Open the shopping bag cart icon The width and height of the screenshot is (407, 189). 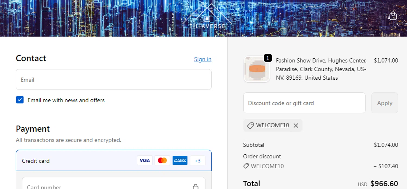pyautogui.click(x=393, y=16)
